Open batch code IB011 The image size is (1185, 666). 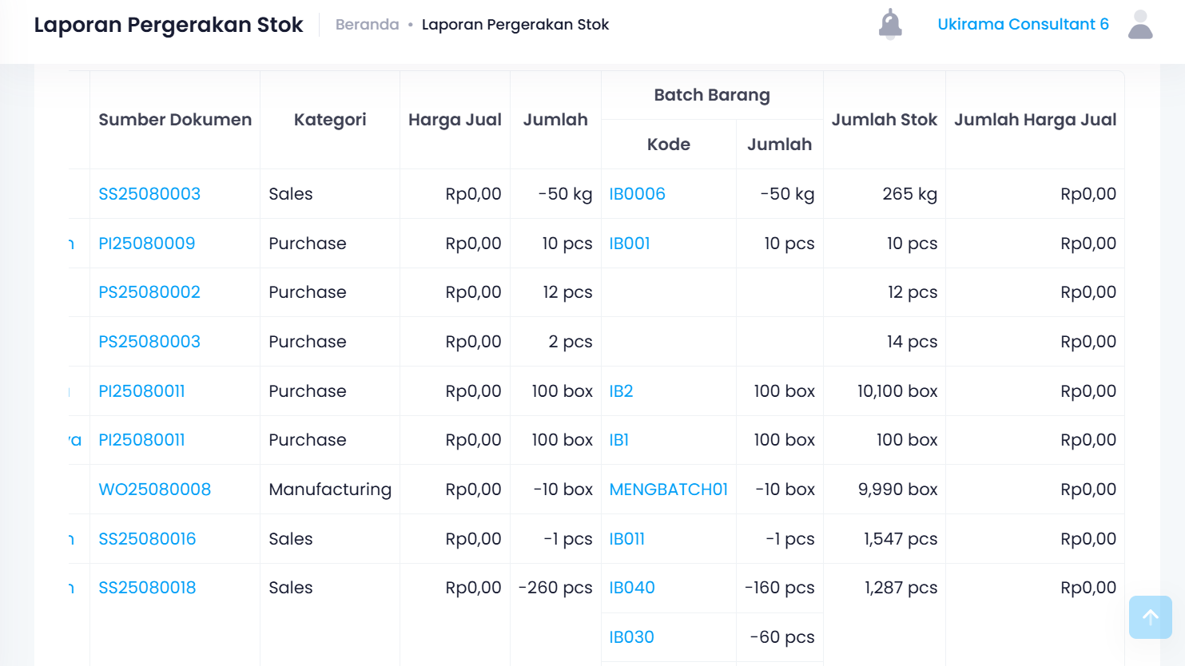tap(626, 539)
